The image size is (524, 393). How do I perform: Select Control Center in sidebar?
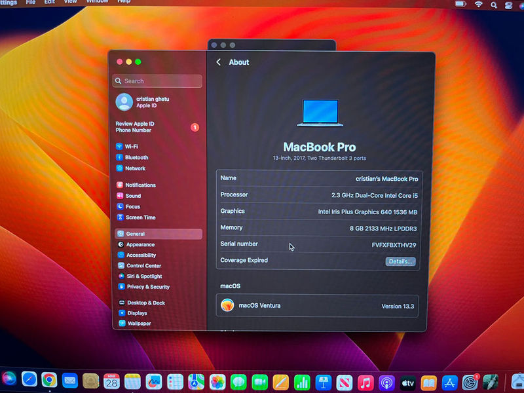point(143,266)
